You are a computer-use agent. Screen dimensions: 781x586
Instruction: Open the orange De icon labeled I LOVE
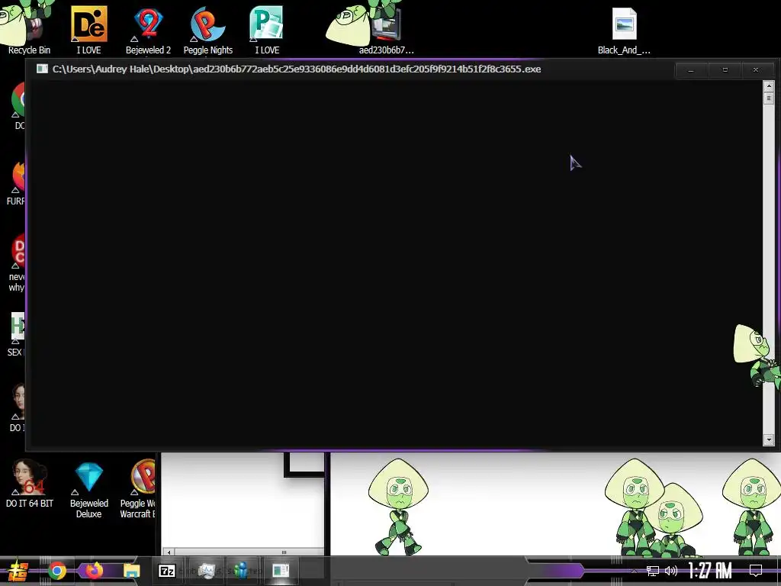pyautogui.click(x=88, y=30)
